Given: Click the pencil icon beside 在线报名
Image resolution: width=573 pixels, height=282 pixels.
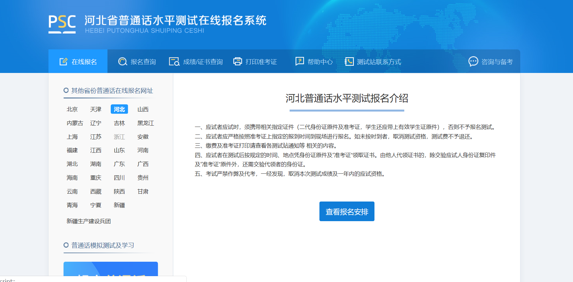Looking at the screenshot, I should coord(64,62).
